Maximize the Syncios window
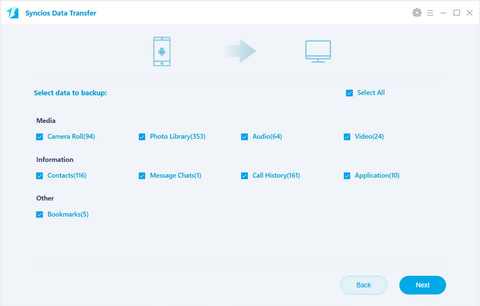Viewport: 480px width, 306px height. tap(457, 13)
